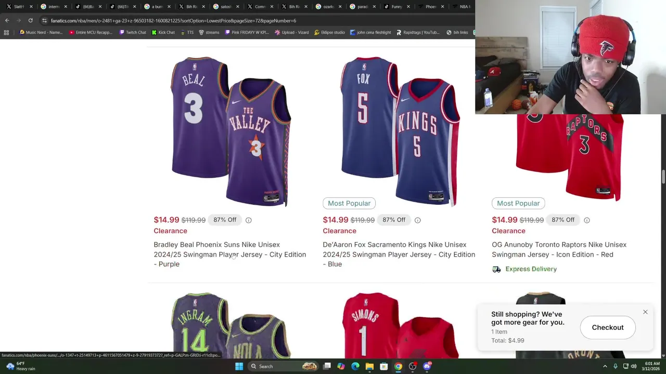Screen dimensions: 666x374
Task: Click the Checkout button in cart popup
Action: (x=608, y=327)
